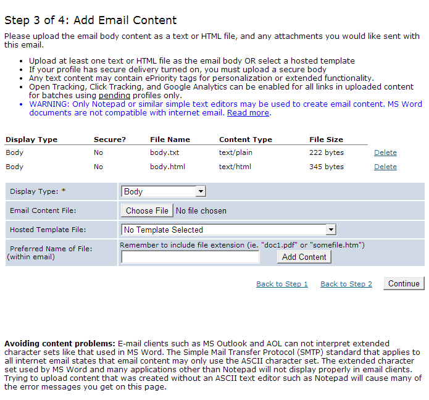Click the Choose File button
Screen dimensions: 429x400
tap(147, 210)
